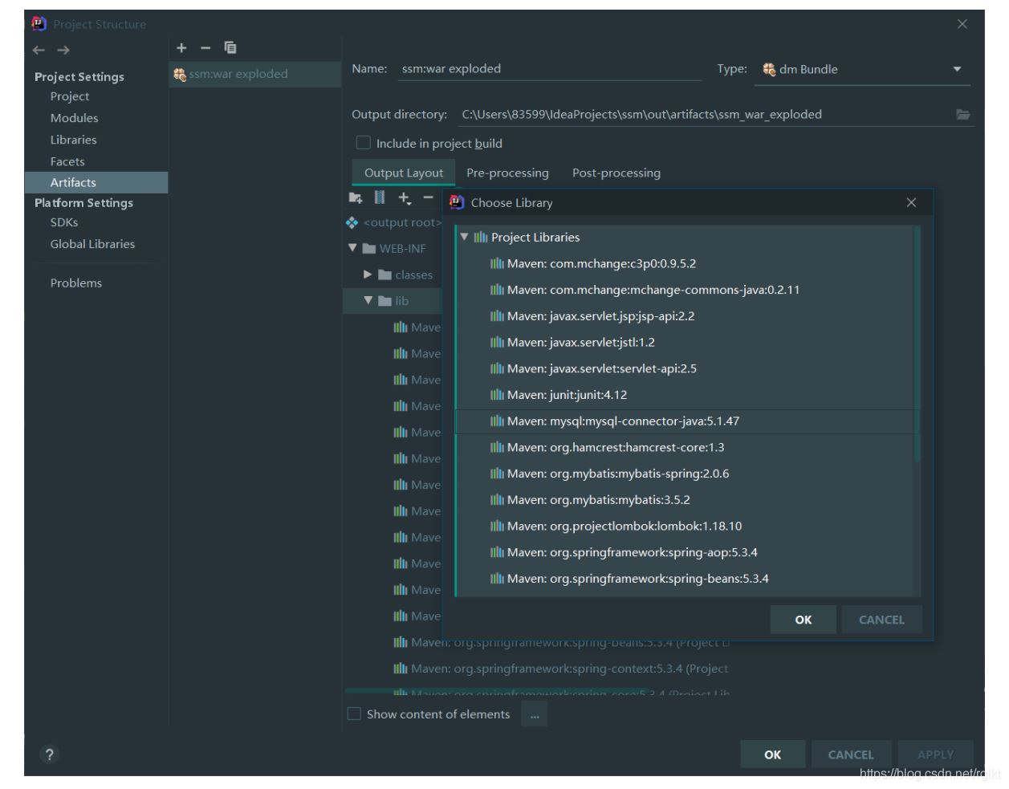This screenshot has width=1009, height=789.
Task: Click the forward navigation arrow
Action: 63,50
